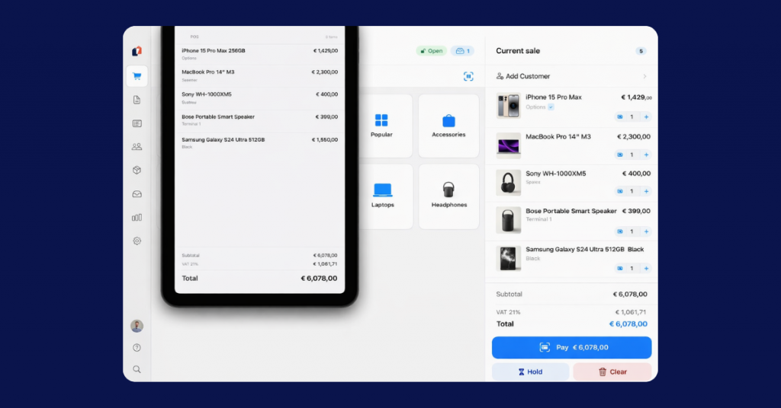This screenshot has width=781, height=408.
Task: Open the box-shaped products icon in sidebar
Action: 137,171
